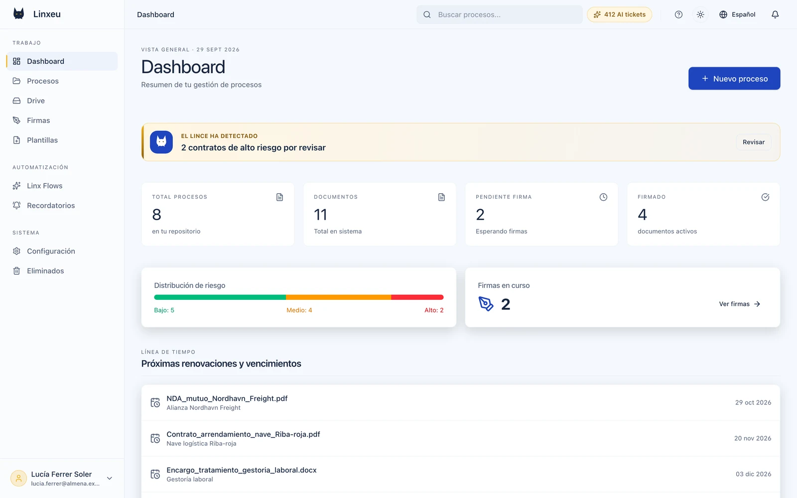Viewport: 797px width, 498px height.
Task: Open the help question mark icon
Action: [x=678, y=14]
